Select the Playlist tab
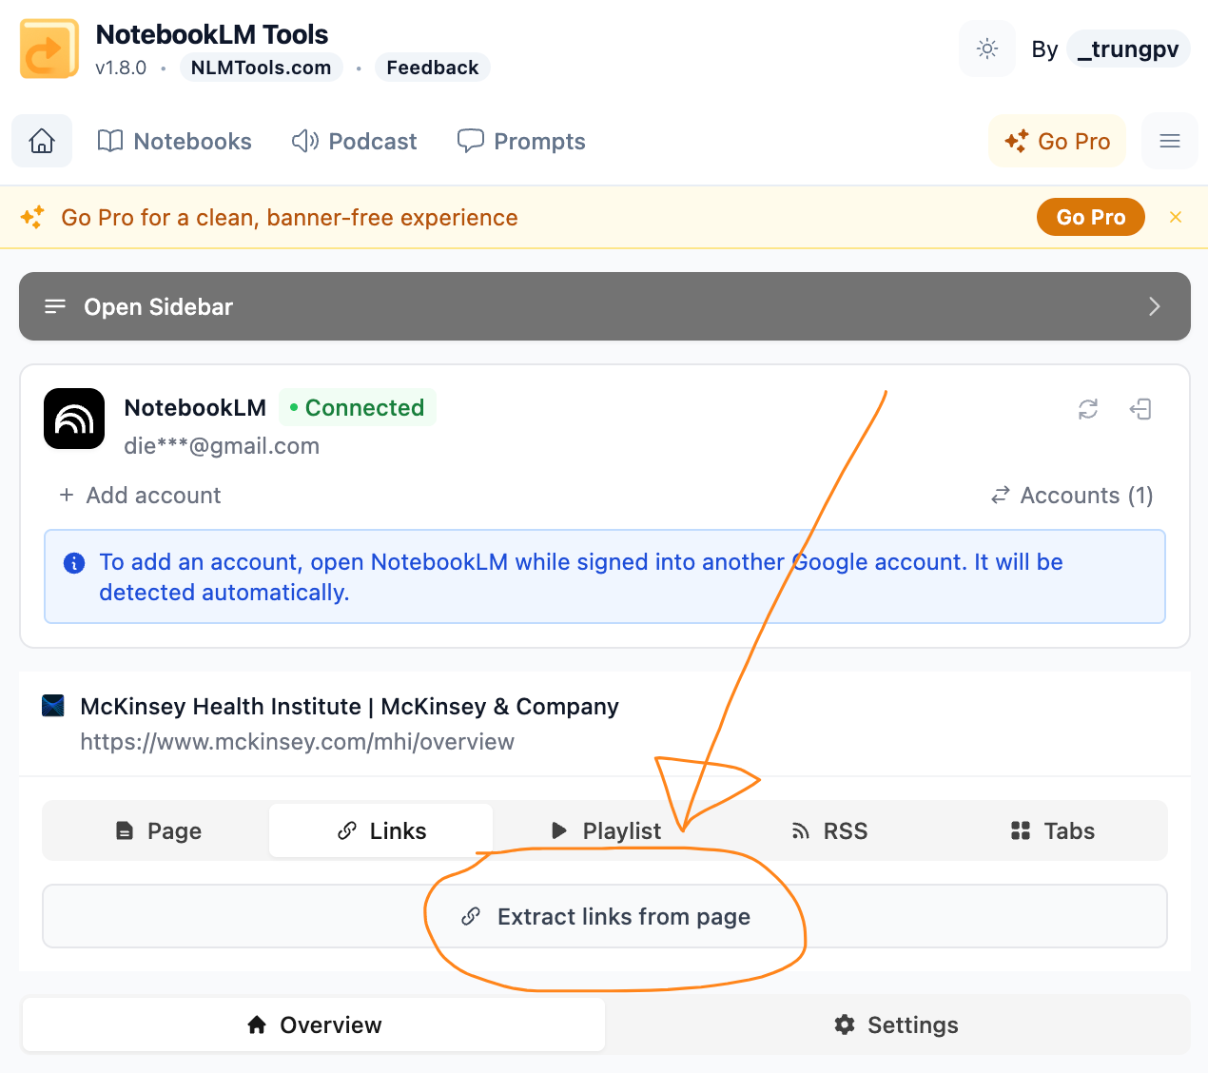 coord(605,830)
